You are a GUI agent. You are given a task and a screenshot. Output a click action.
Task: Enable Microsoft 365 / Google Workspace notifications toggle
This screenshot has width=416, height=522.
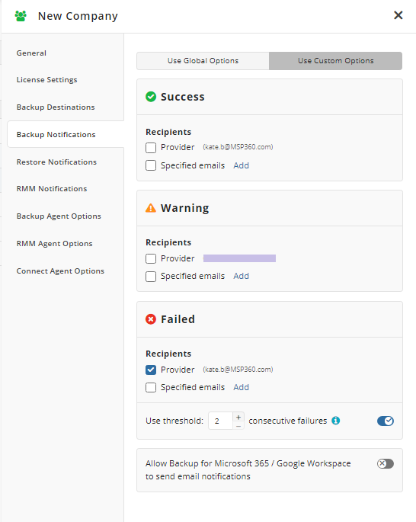click(386, 463)
